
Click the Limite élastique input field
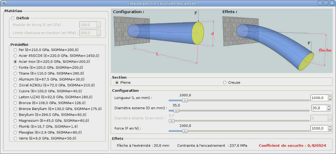[x=88, y=33]
